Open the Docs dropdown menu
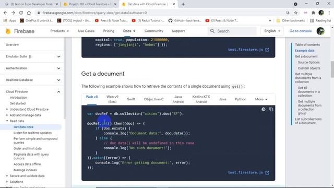 (129, 31)
